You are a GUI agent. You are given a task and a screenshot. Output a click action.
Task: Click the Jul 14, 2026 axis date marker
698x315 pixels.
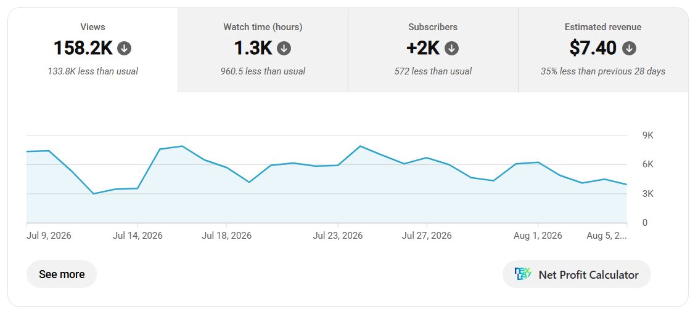138,236
